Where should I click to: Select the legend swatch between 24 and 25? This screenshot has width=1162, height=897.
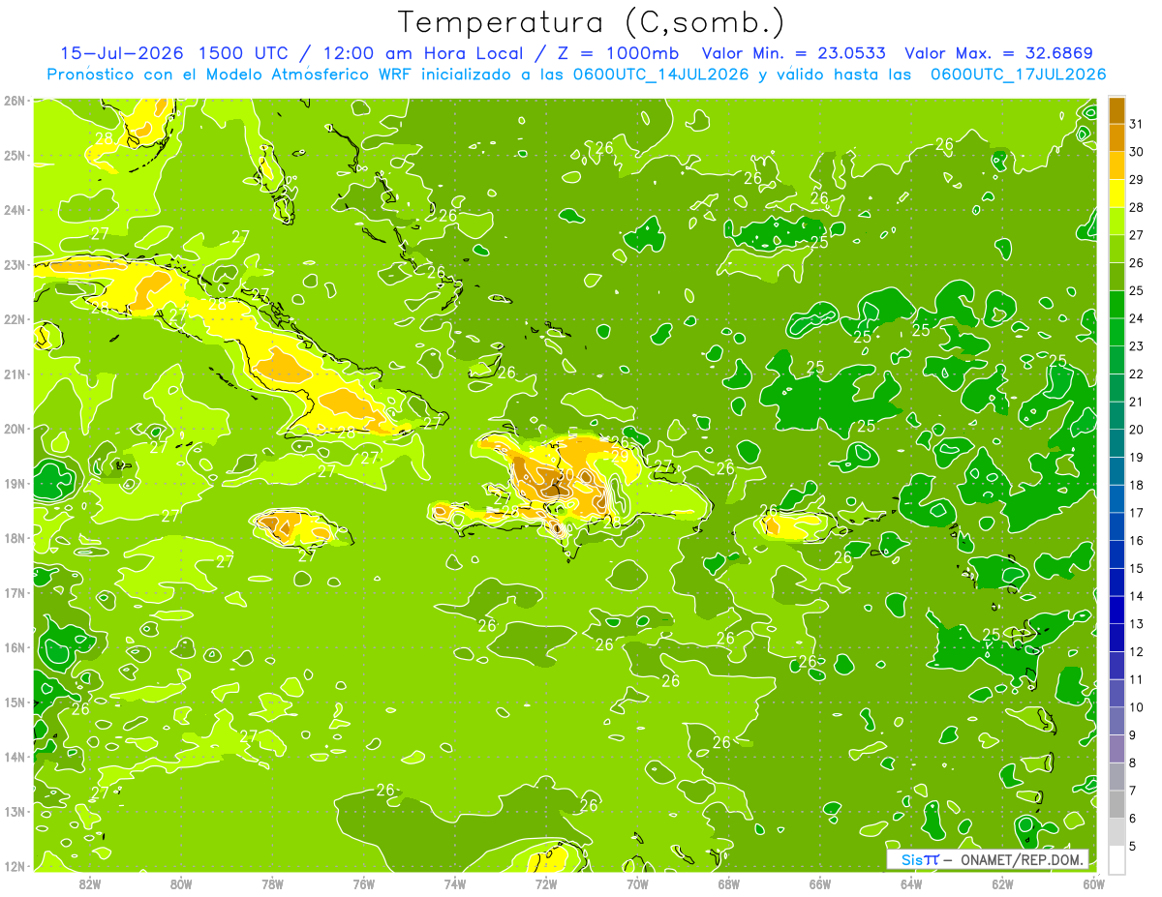1116,304
